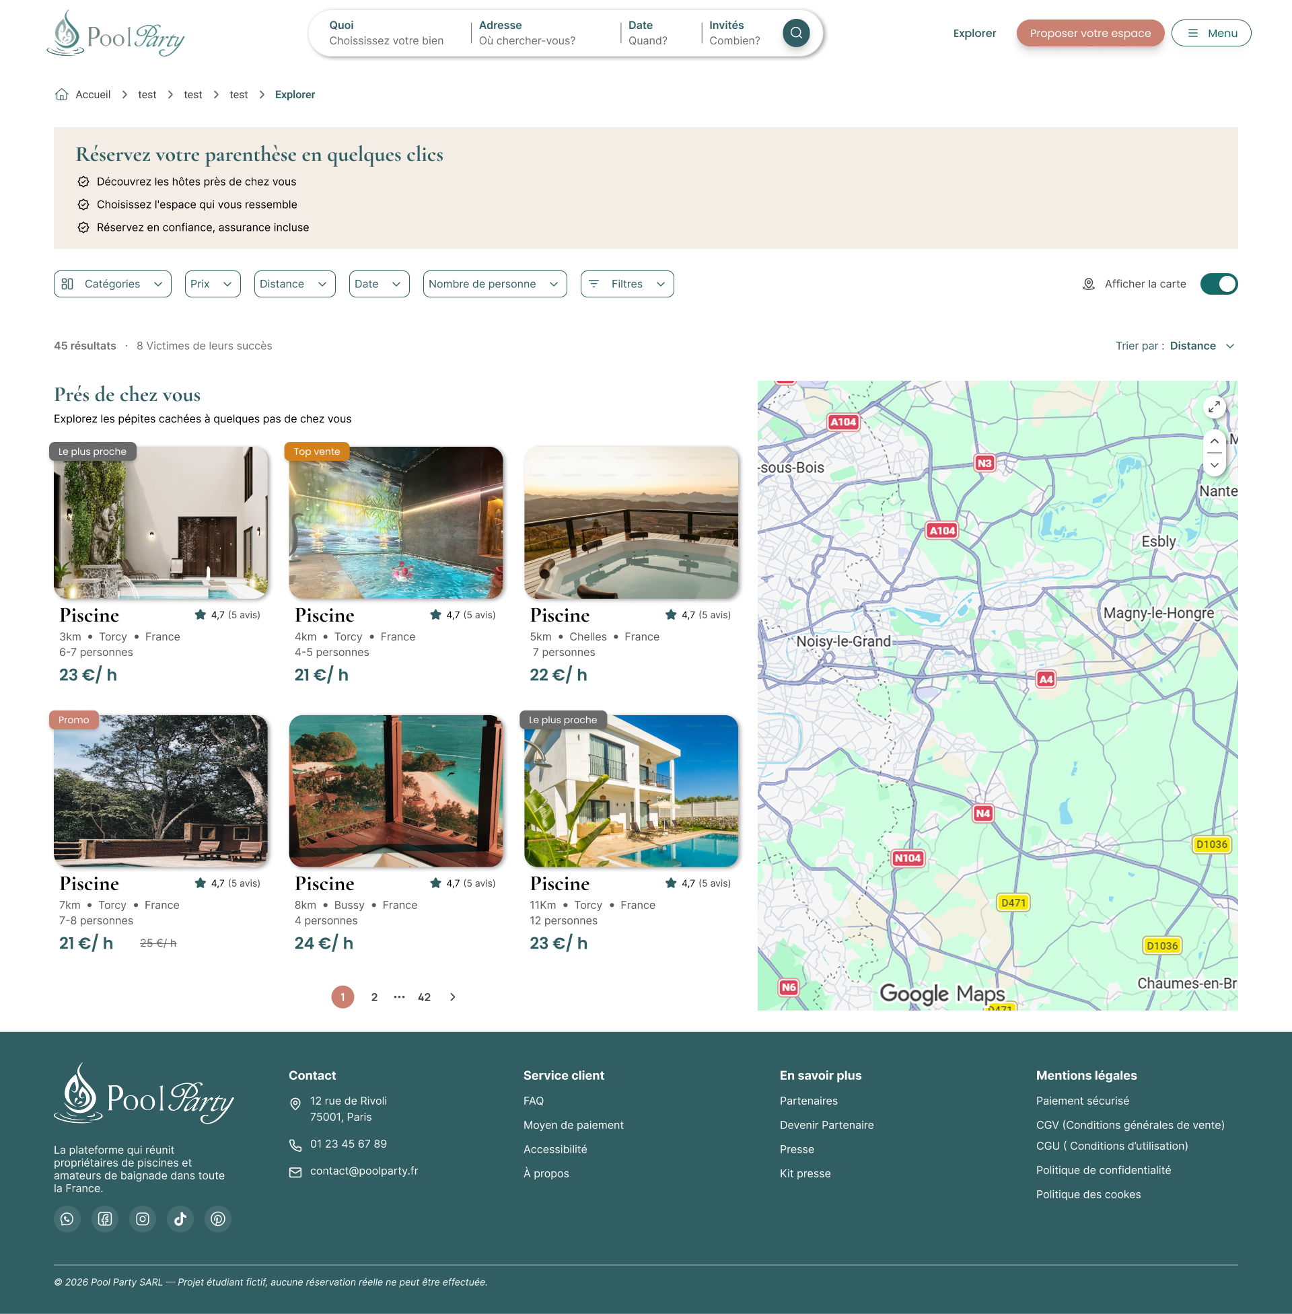1292x1314 pixels.
Task: Expand the map to fullscreen
Action: point(1214,407)
